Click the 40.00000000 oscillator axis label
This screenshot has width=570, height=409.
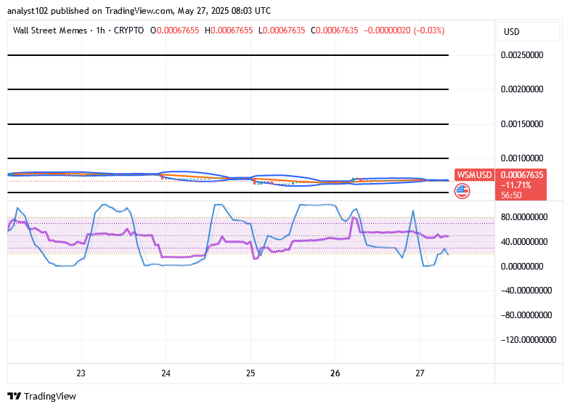524,242
